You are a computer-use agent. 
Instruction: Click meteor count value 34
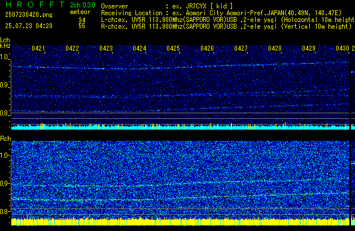pos(82,20)
